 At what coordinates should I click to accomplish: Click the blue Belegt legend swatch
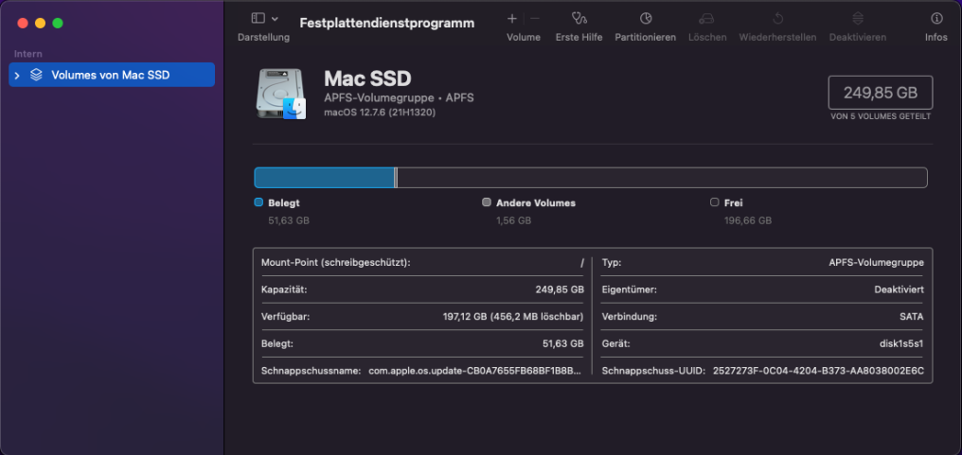258,202
